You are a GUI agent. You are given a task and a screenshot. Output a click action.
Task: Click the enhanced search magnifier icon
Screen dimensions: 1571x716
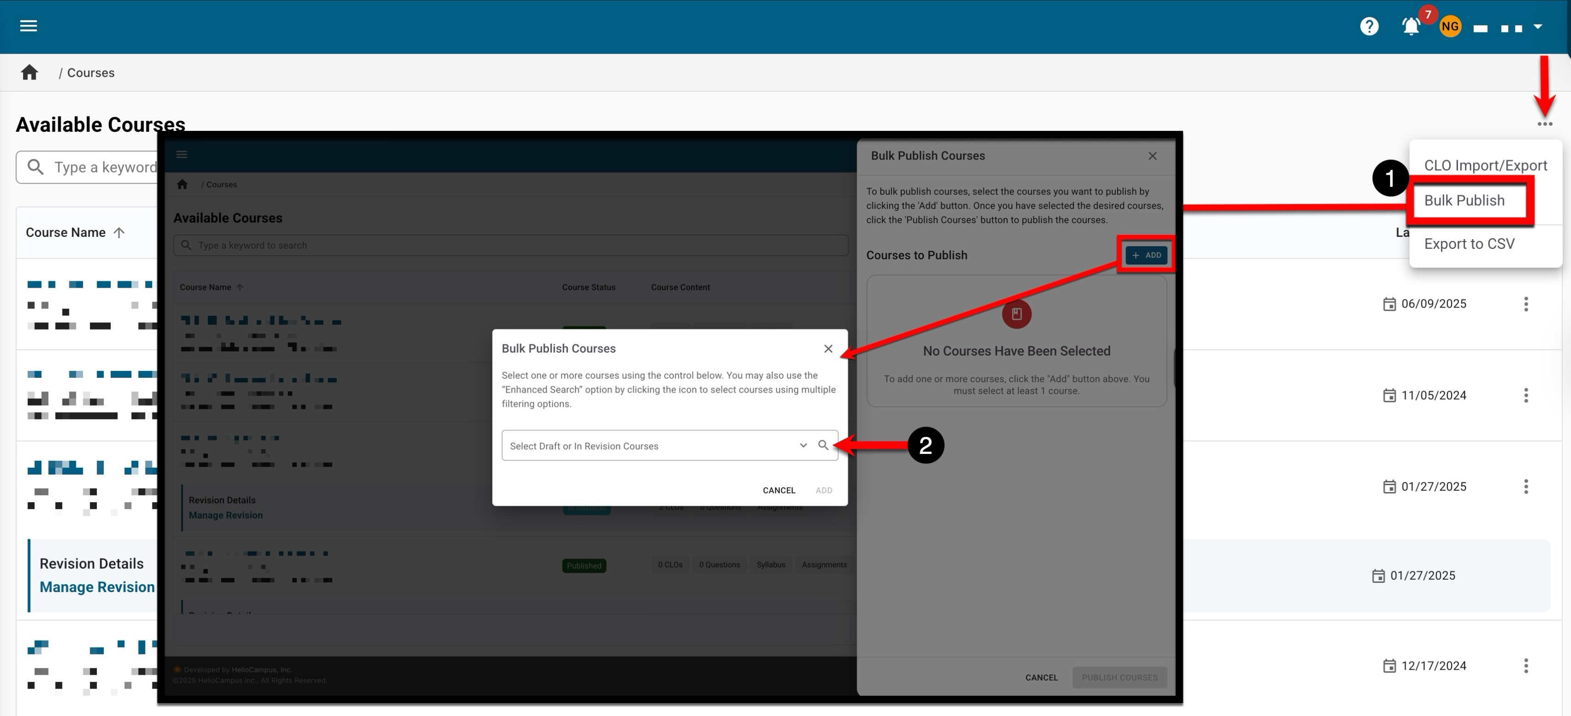[x=823, y=446]
